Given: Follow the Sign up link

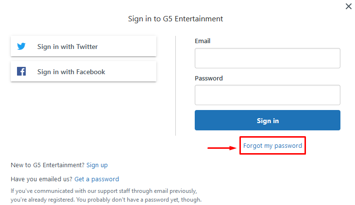Looking at the screenshot, I should click(97, 165).
